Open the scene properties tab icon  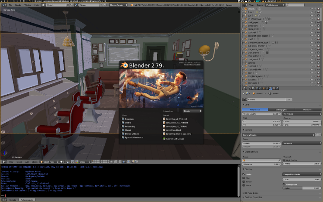coord(257,88)
